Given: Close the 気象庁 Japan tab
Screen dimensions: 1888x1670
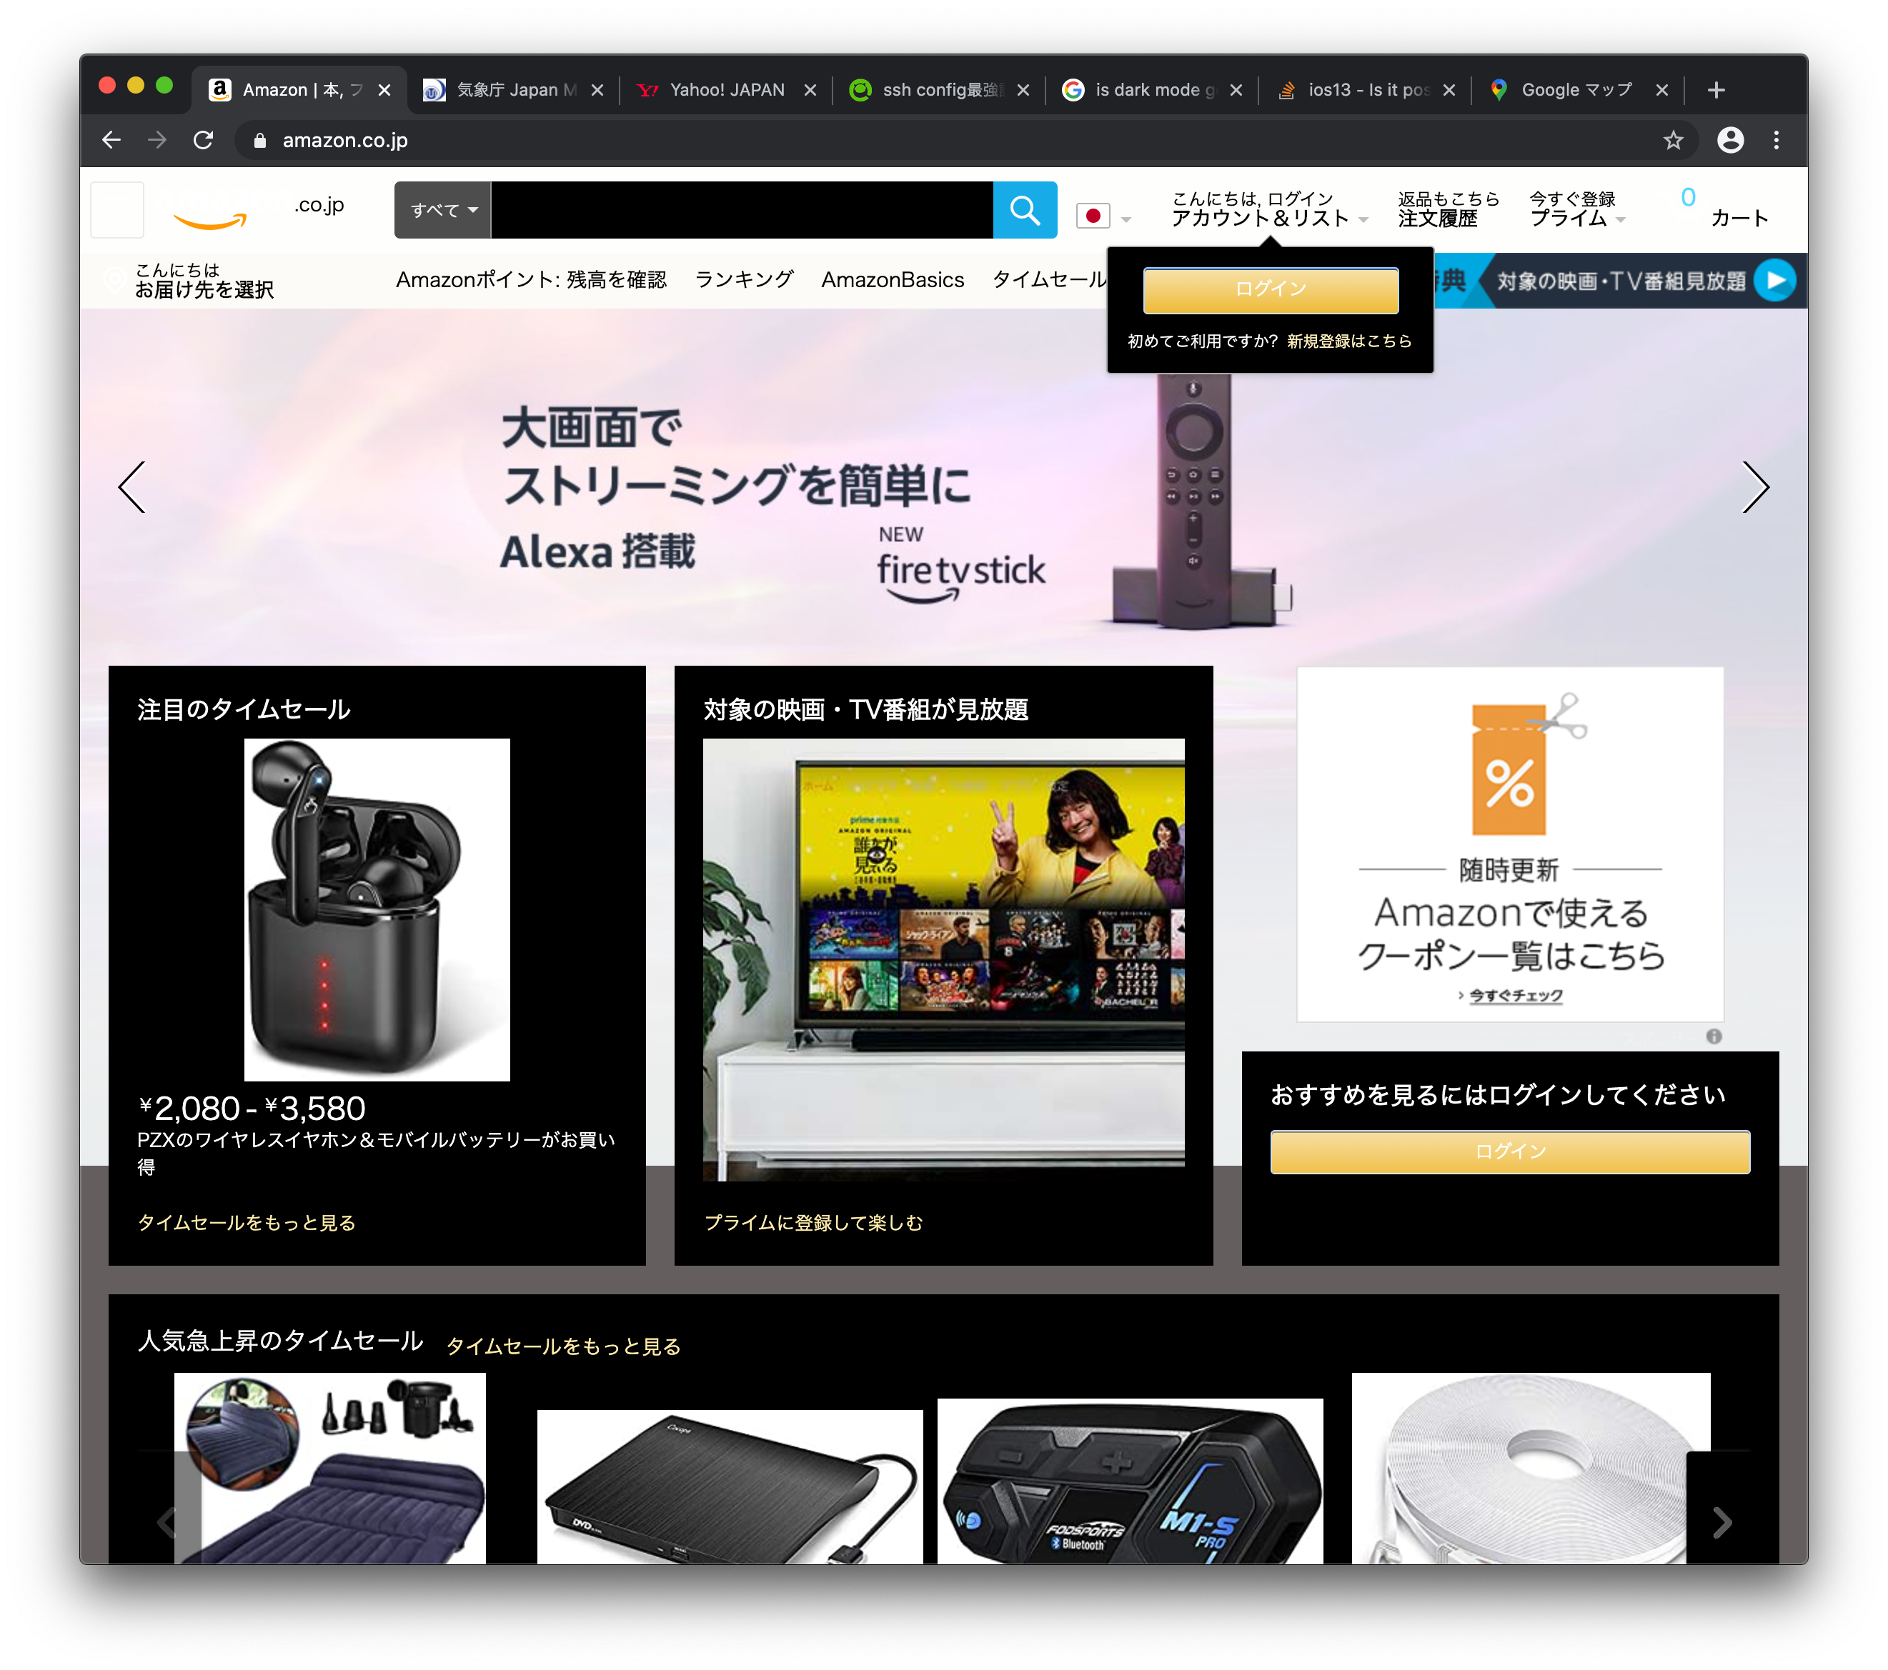Looking at the screenshot, I should pos(597,89).
